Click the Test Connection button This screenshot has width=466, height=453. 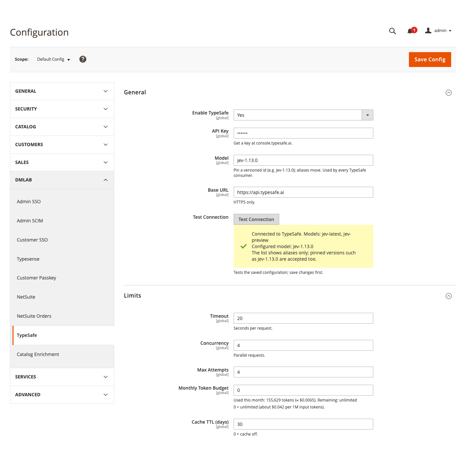coord(256,219)
